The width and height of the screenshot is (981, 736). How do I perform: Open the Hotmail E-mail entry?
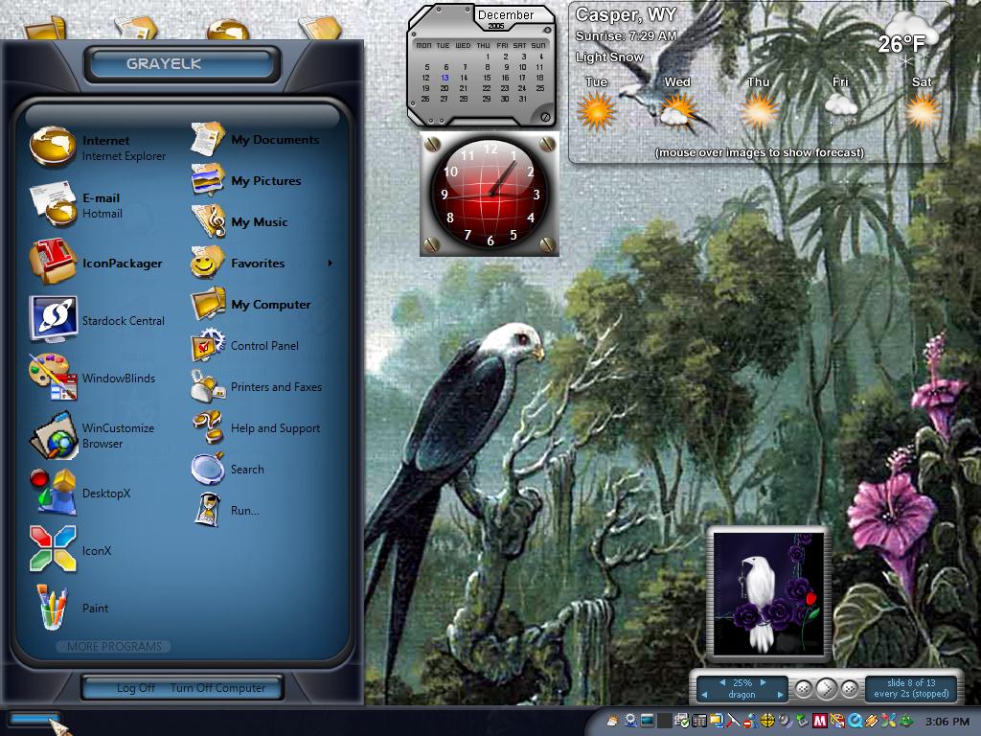(77, 205)
